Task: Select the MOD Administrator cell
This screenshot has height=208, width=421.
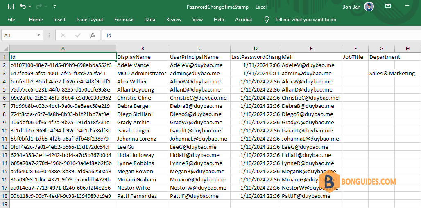Action: tap(143, 73)
